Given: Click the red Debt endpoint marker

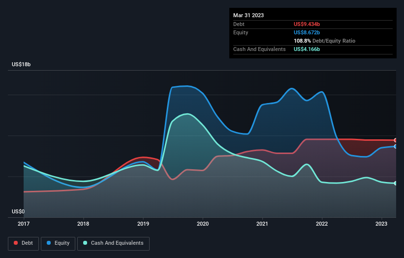Looking at the screenshot, I should point(396,140).
